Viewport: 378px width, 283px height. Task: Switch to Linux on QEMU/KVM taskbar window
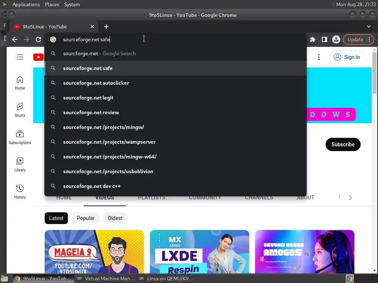[x=166, y=279]
